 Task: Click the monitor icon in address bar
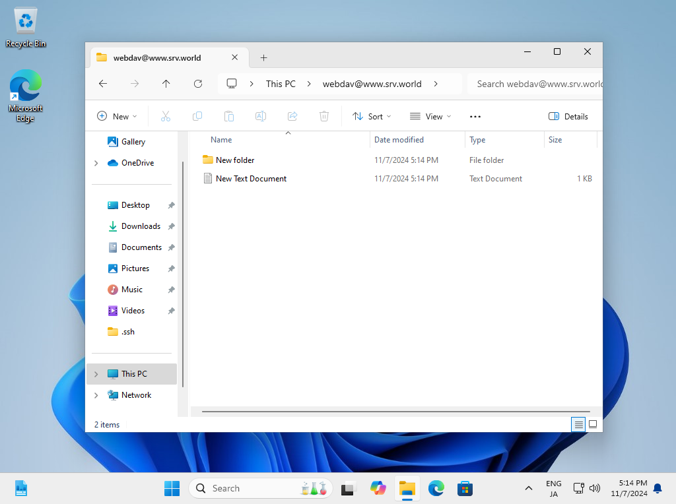click(232, 84)
